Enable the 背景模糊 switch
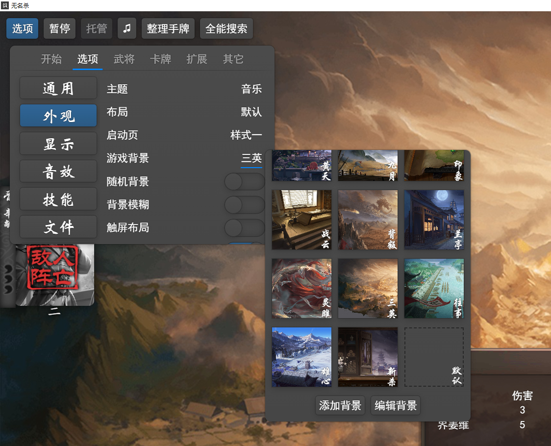The image size is (551, 446). tap(244, 205)
